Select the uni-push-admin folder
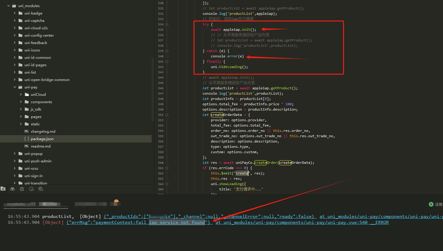Image resolution: width=443 pixels, height=251 pixels. click(38, 161)
